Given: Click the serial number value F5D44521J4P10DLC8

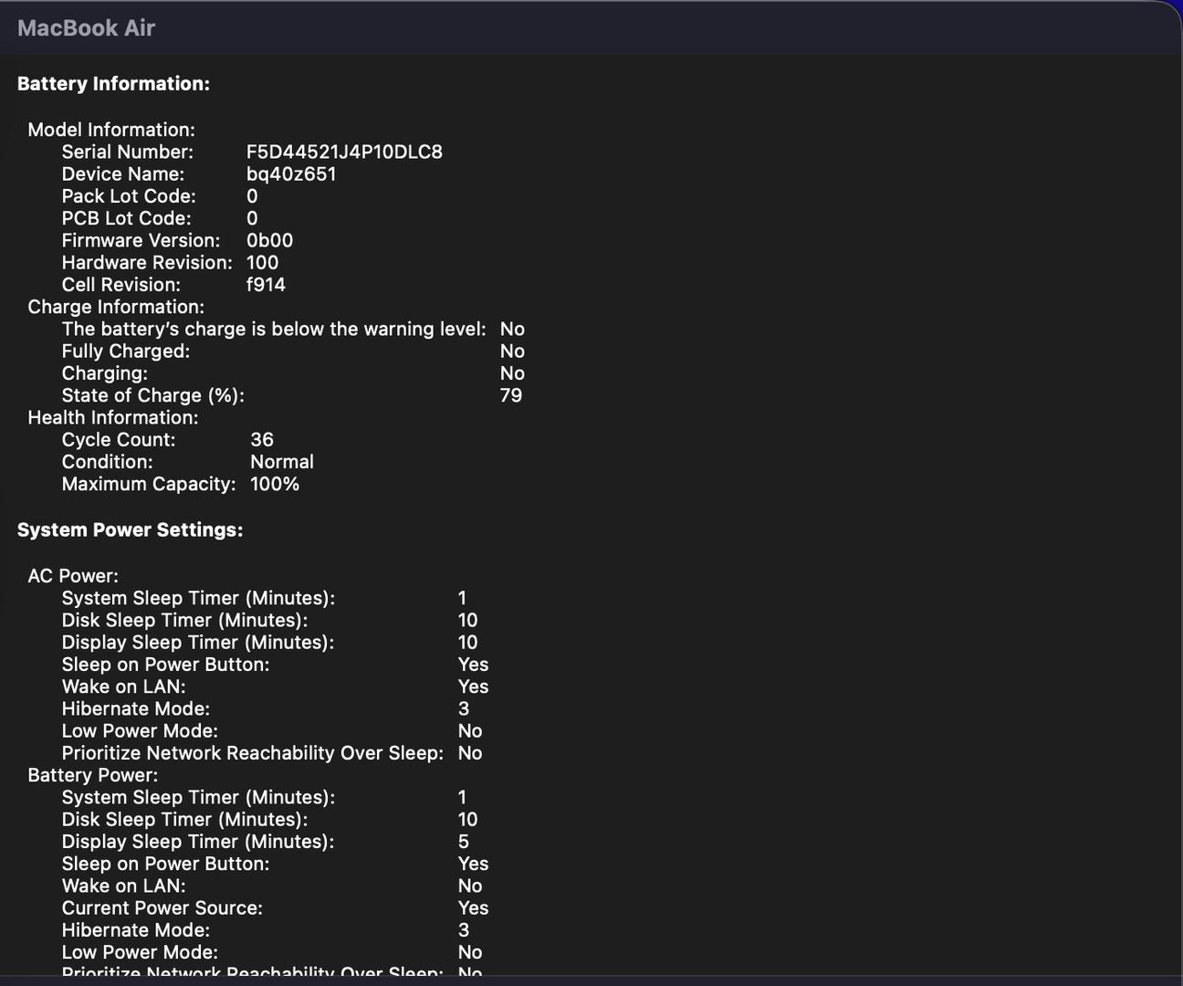Looking at the screenshot, I should [x=344, y=152].
